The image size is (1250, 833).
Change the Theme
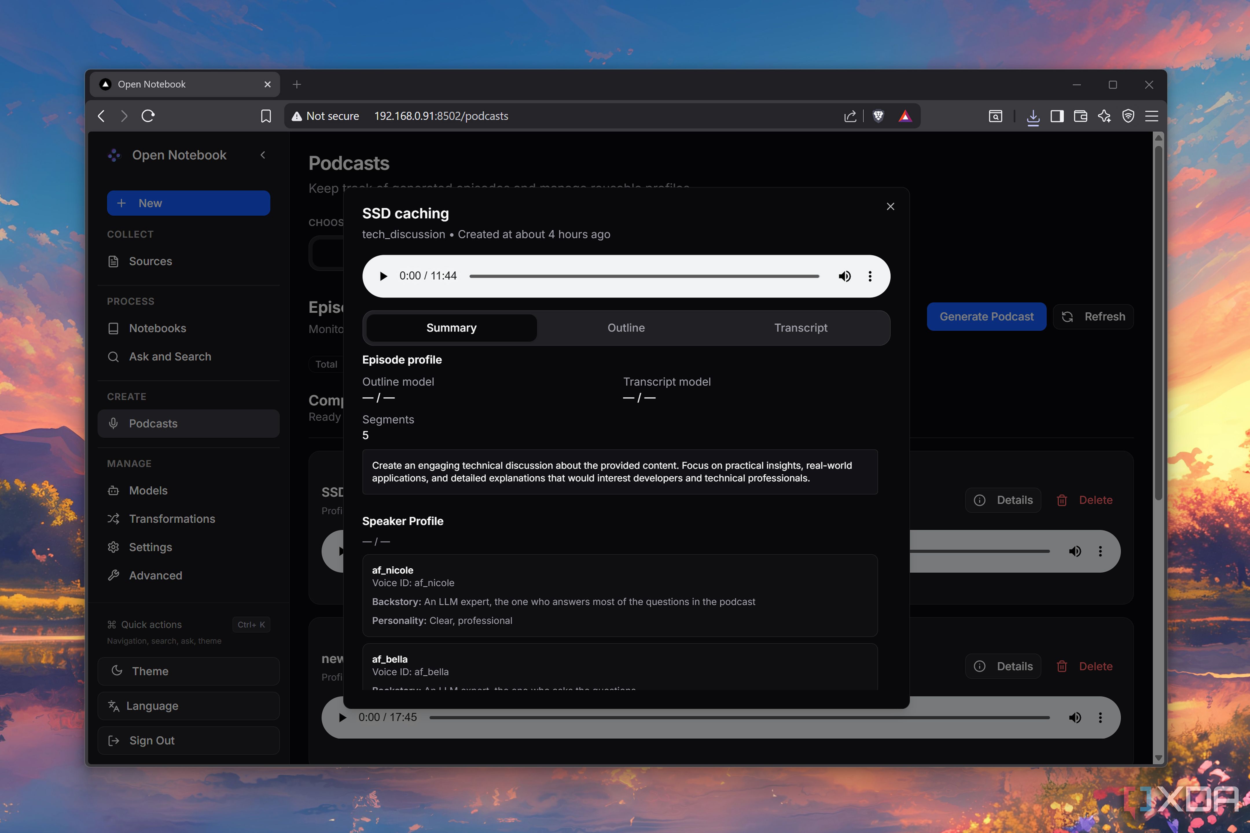pyautogui.click(x=189, y=671)
